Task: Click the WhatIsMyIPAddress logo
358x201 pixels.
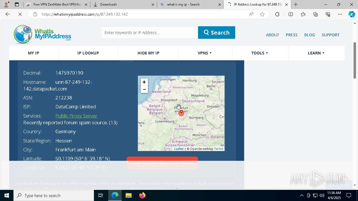Action: [42, 34]
